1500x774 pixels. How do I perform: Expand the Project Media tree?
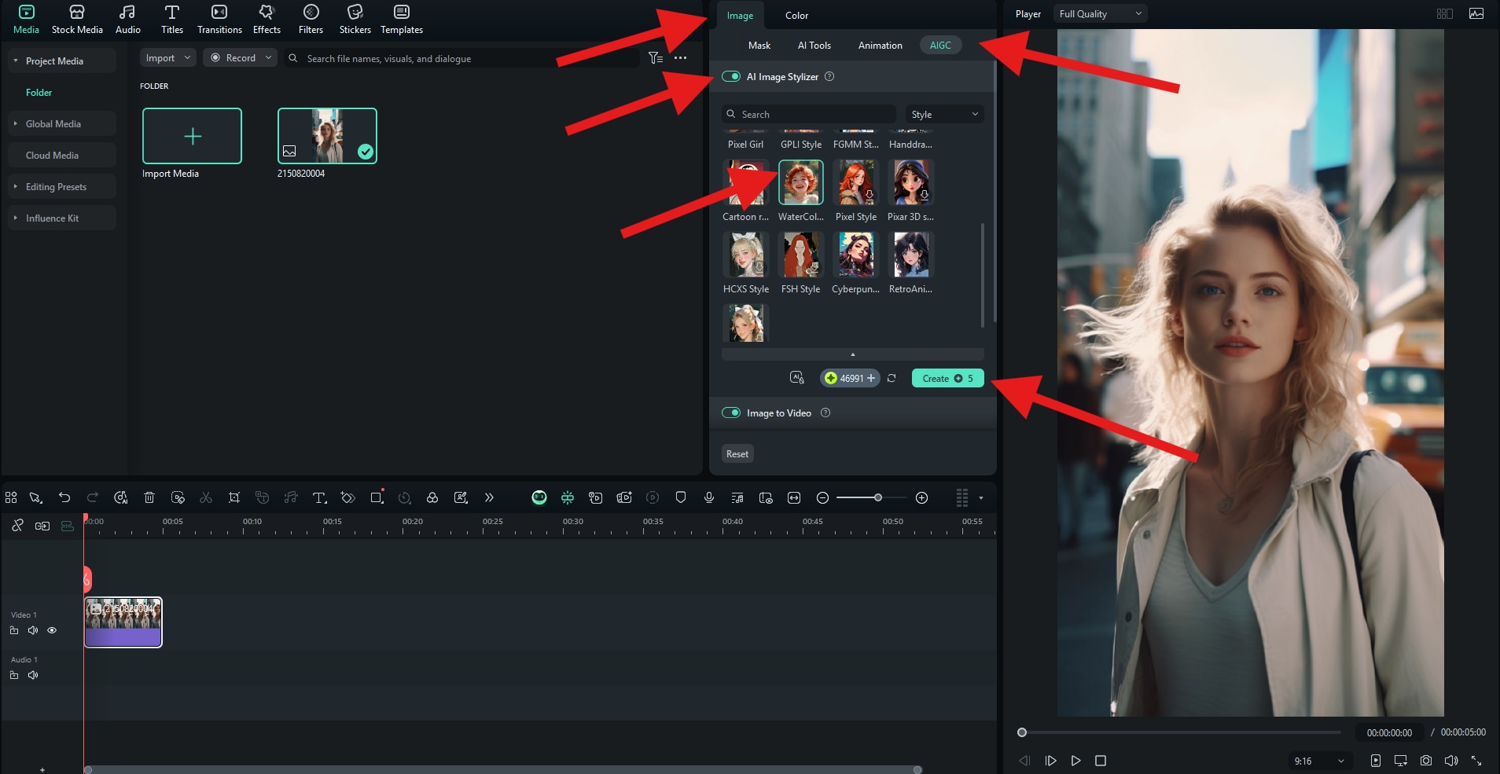click(x=15, y=61)
